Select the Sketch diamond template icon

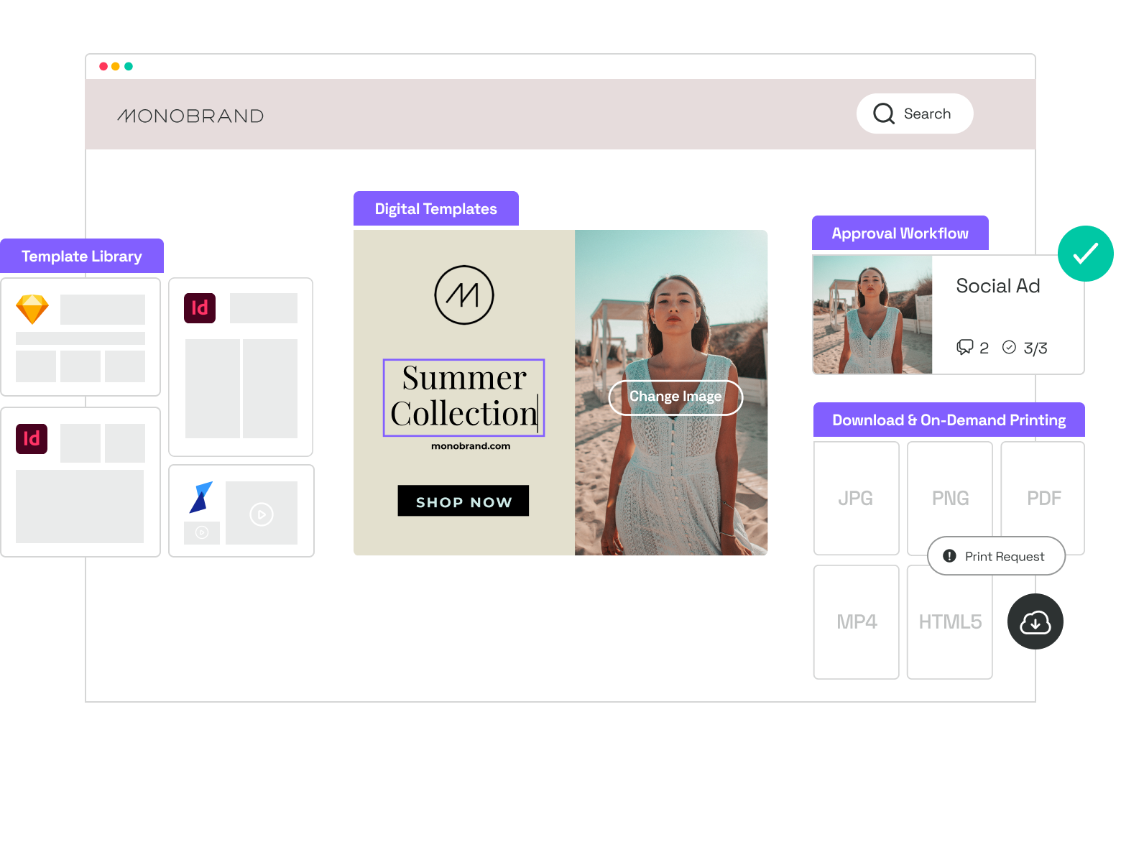tap(32, 310)
